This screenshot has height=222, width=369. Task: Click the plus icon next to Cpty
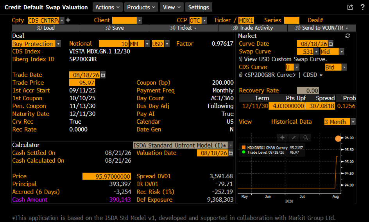[x=68, y=20]
